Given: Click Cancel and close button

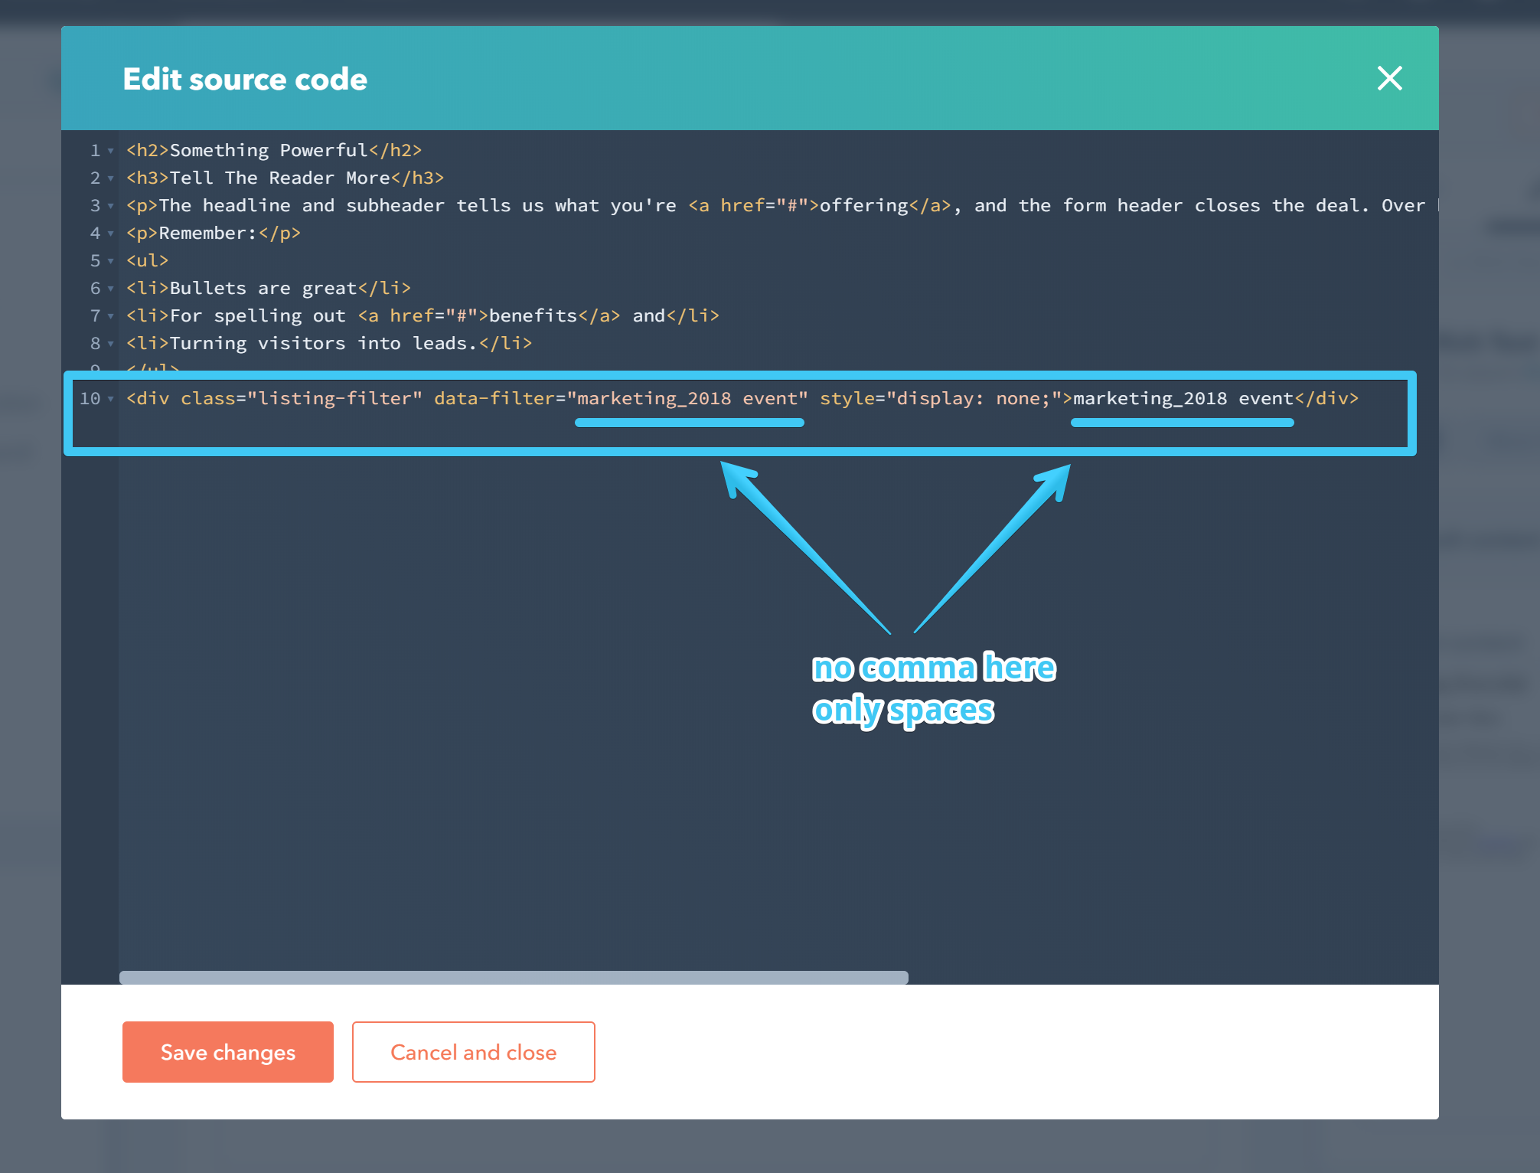Looking at the screenshot, I should point(473,1052).
